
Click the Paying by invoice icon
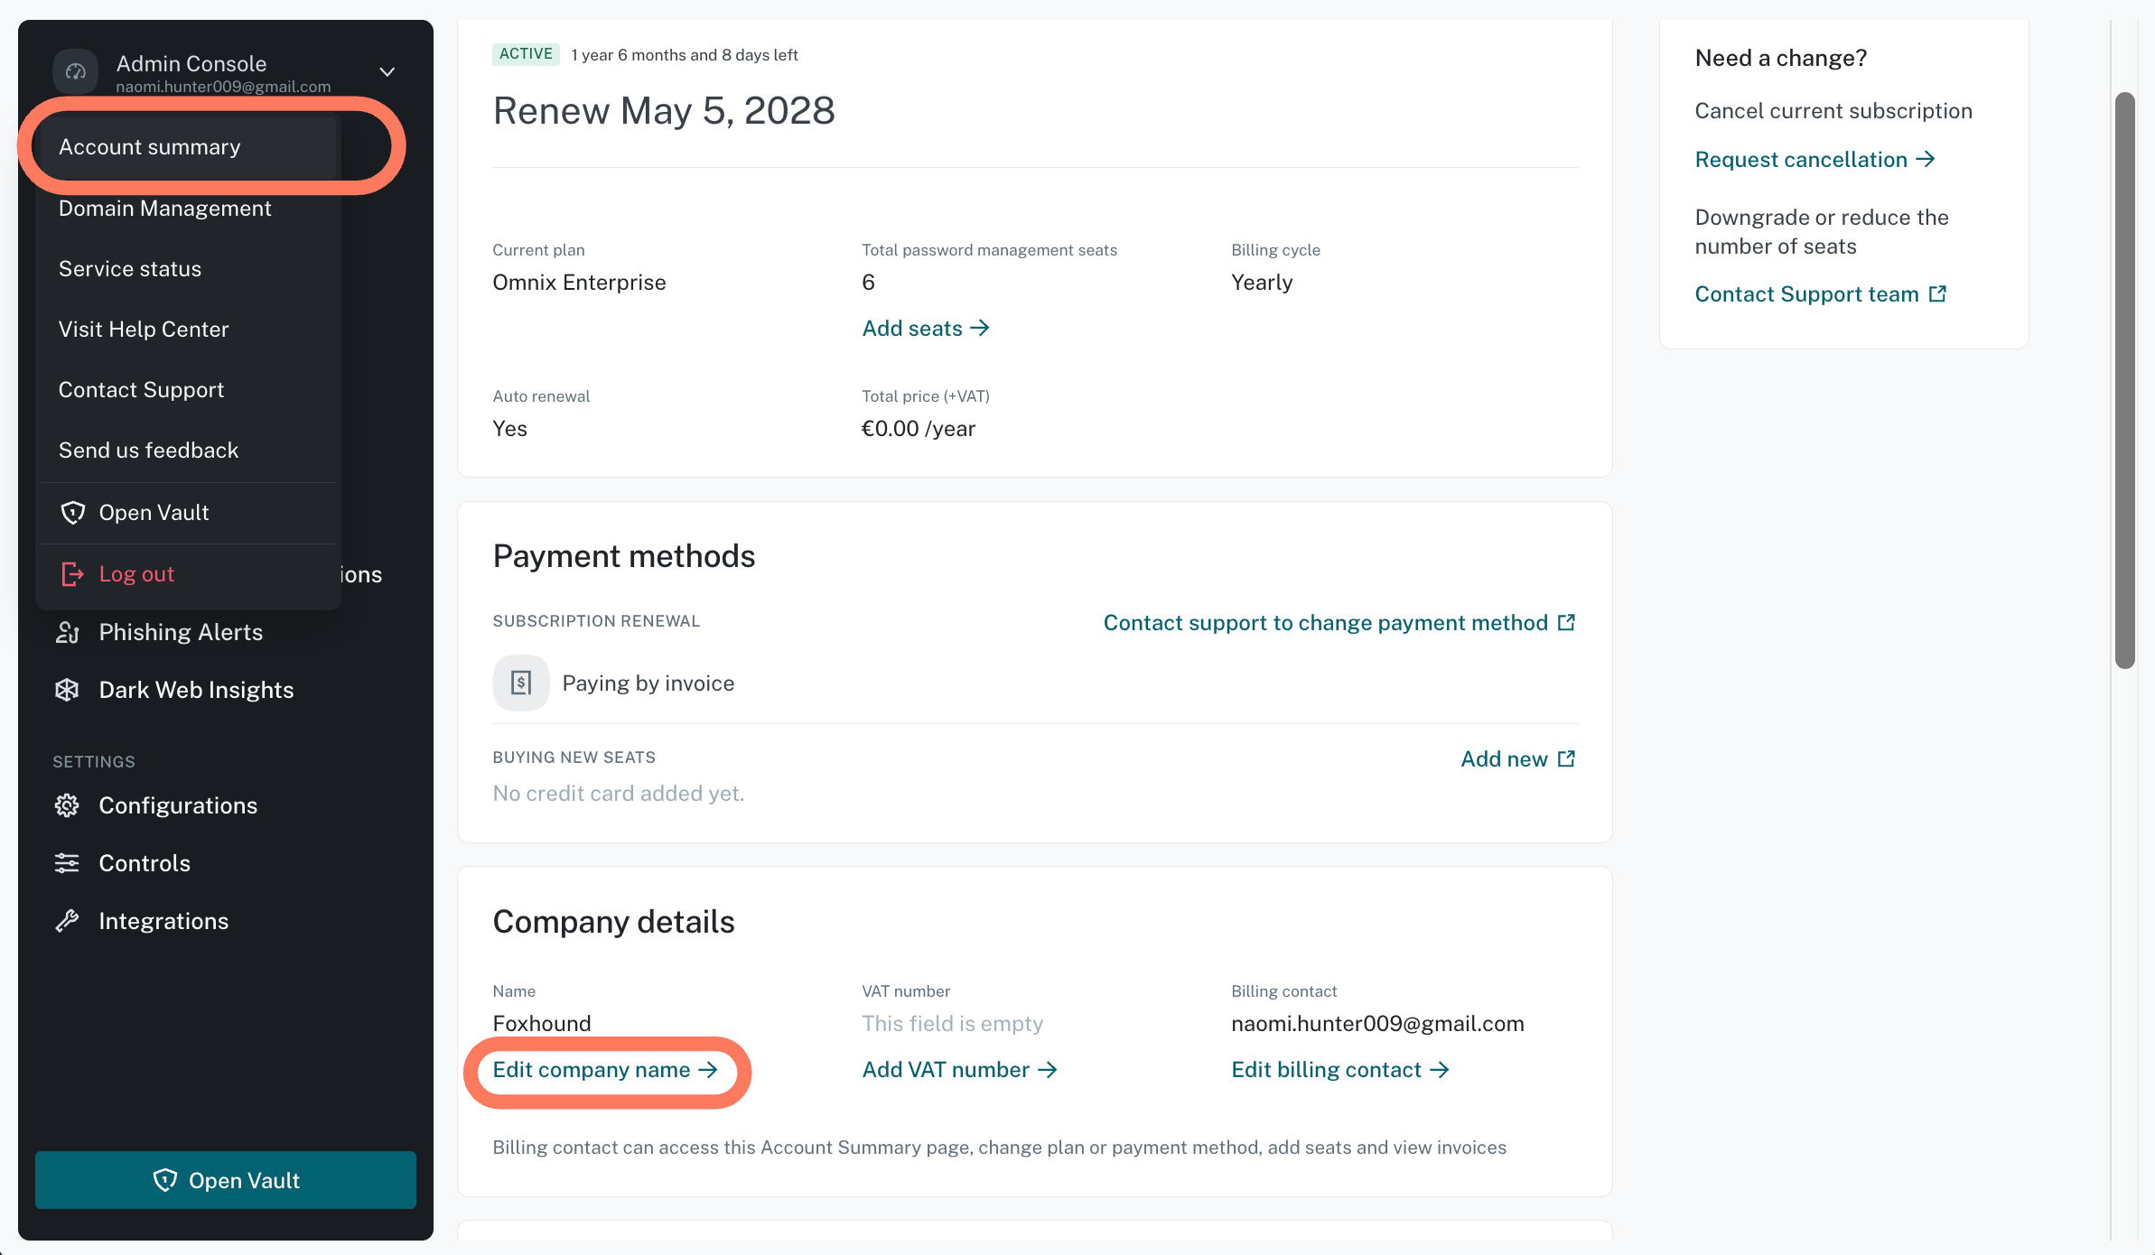click(521, 683)
